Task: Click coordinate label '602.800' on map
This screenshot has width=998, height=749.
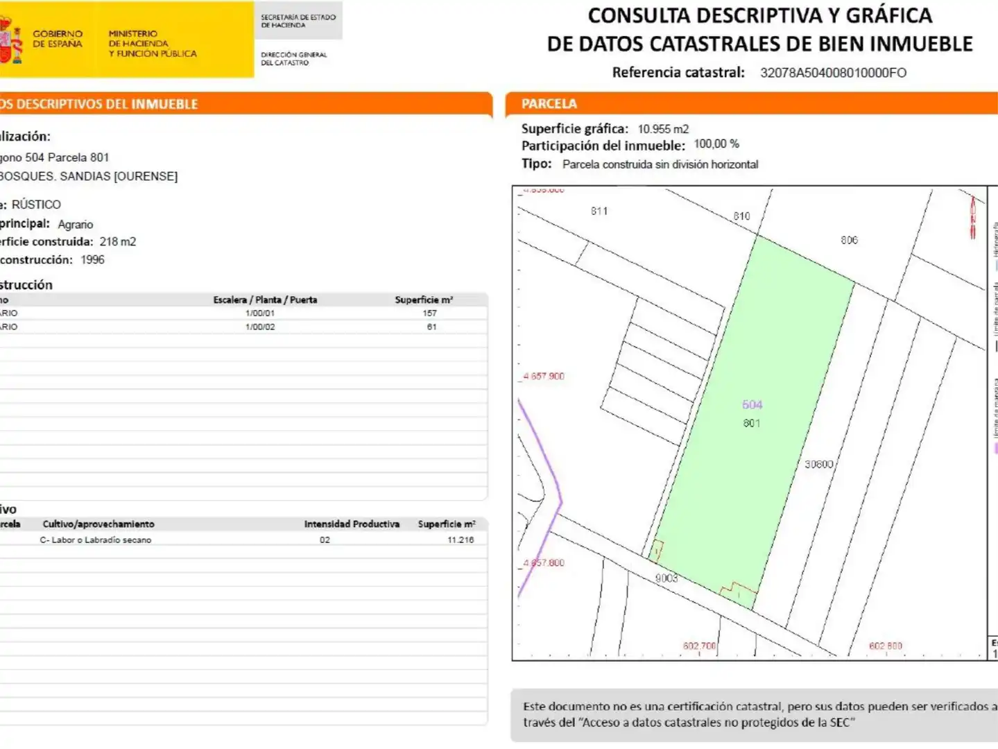Action: coord(886,646)
